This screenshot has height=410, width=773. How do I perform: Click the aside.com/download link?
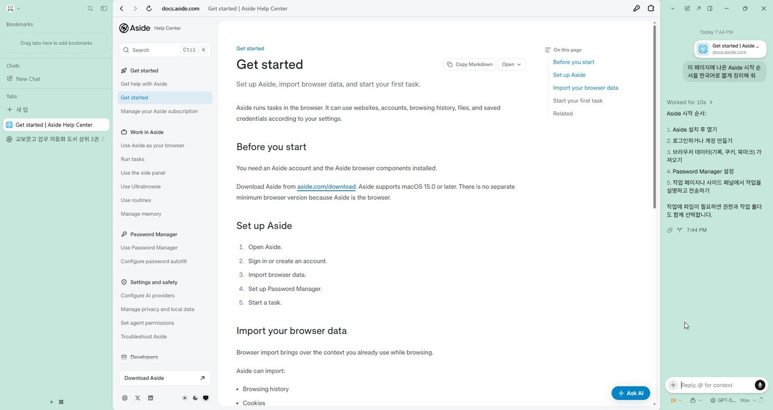tap(326, 187)
